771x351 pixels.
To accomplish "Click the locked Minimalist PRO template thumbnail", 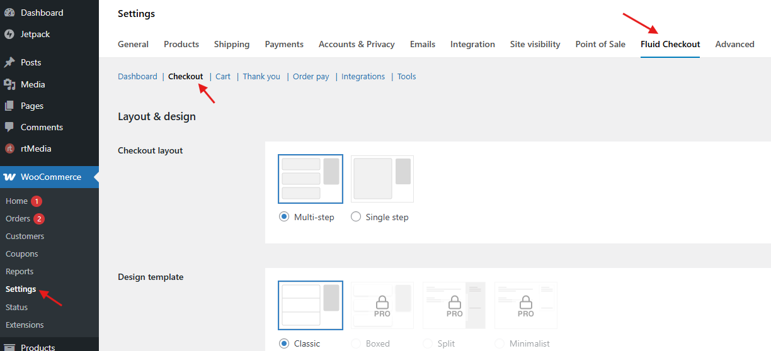I will 526,305.
